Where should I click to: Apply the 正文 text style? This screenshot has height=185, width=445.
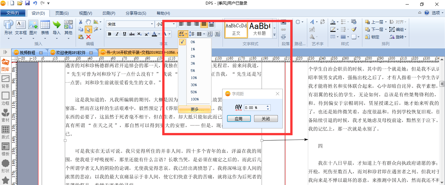tap(236, 29)
